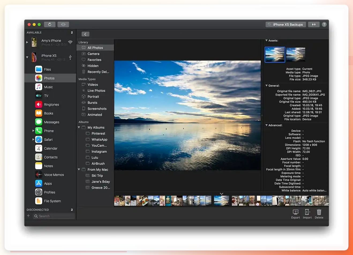Screen dimensions: 353x255
Task: Expand Amy's iPhone device
Action: coord(27,42)
